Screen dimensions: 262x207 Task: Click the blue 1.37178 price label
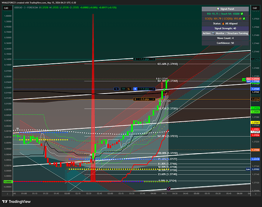[255, 159]
